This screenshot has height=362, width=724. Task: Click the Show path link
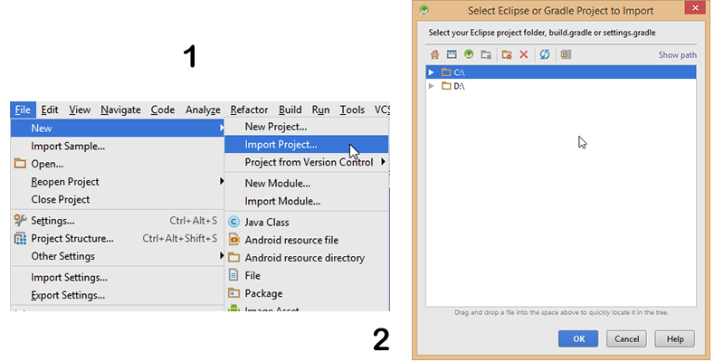click(677, 55)
